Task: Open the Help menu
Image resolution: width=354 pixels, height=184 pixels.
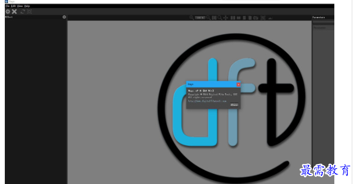Action: coord(27,6)
